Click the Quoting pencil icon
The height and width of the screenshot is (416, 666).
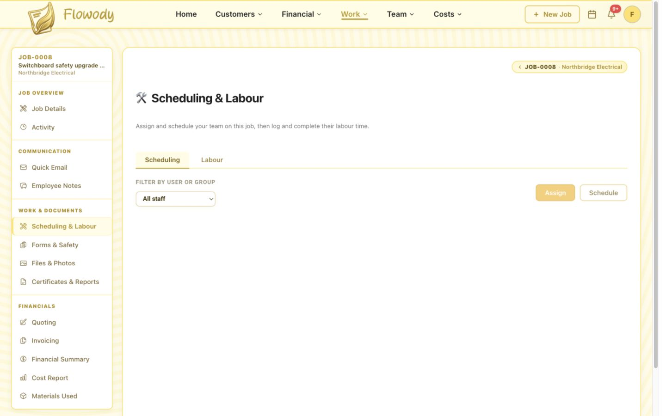coord(23,322)
